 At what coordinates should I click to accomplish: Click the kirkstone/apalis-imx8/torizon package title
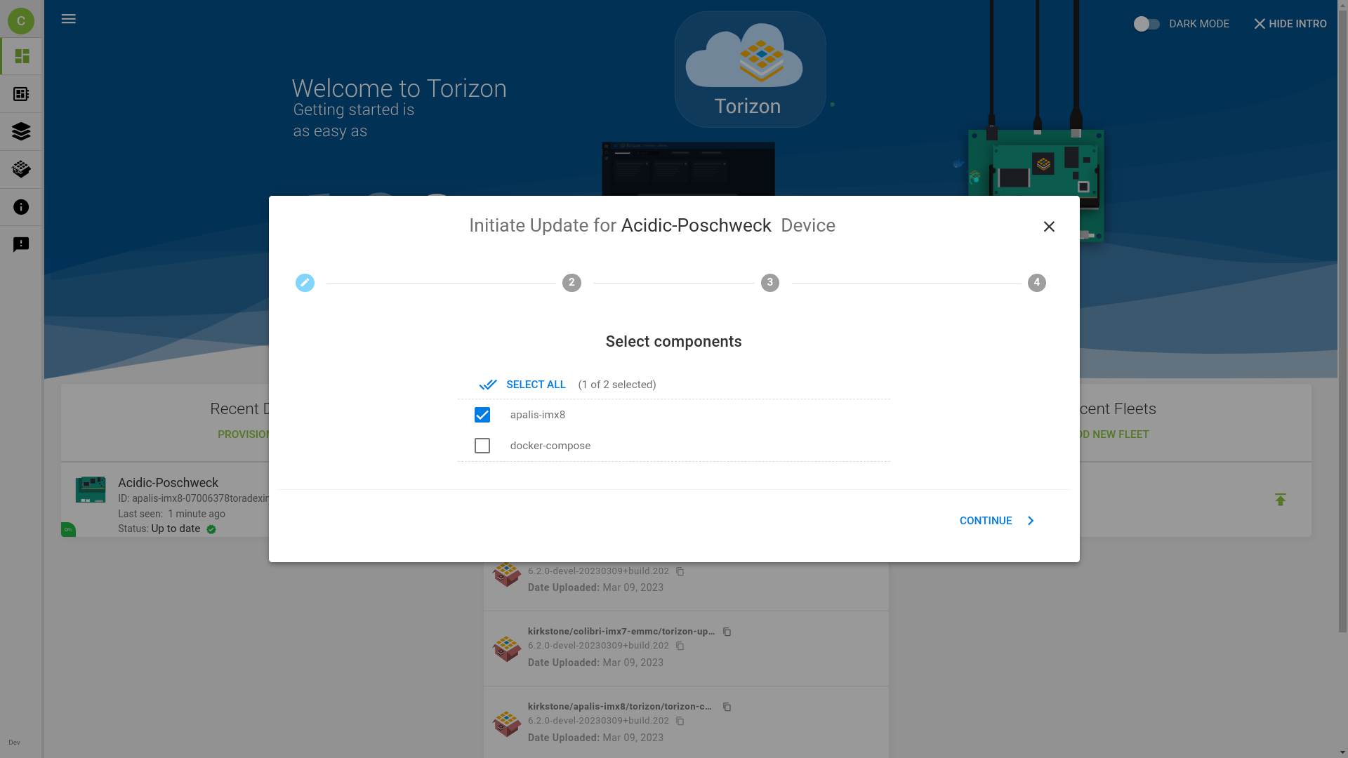[620, 707]
